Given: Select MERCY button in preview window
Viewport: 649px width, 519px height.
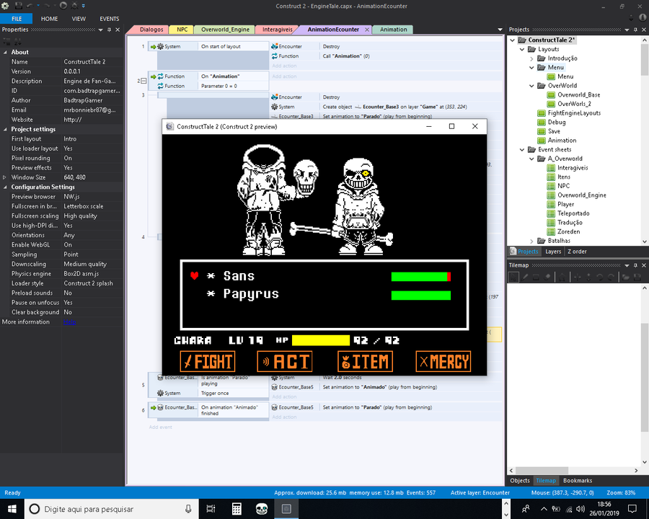Looking at the screenshot, I should pyautogui.click(x=443, y=361).
